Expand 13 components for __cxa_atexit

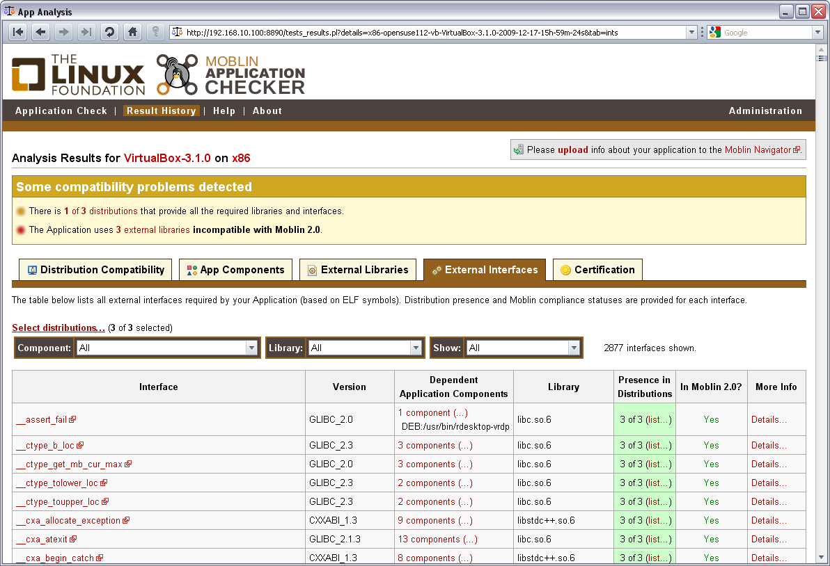coord(438,539)
